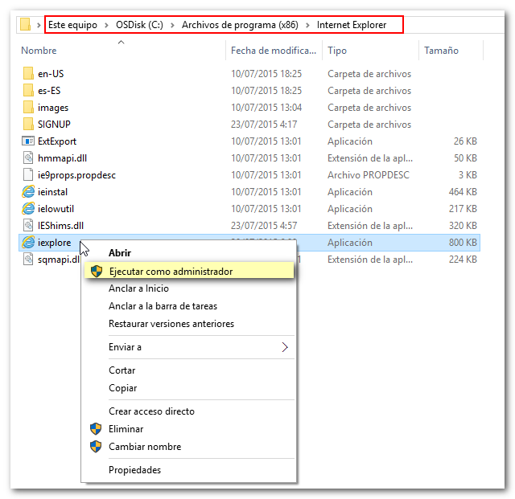Navigate to Este equipo in breadcrumb
Screen dimensions: 515x499
(x=72, y=25)
